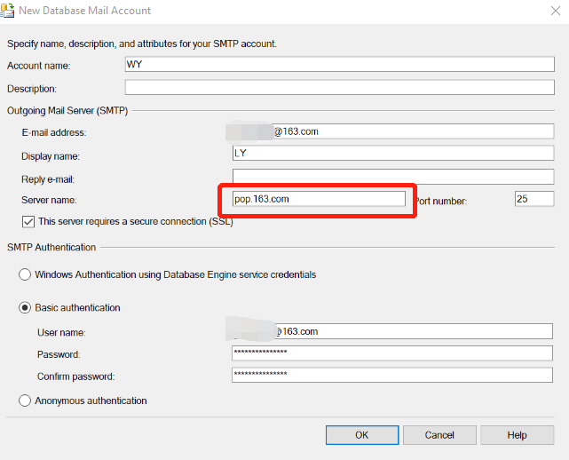Image resolution: width=569 pixels, height=460 pixels.
Task: Click the 'User name:' label
Action: tap(61, 332)
